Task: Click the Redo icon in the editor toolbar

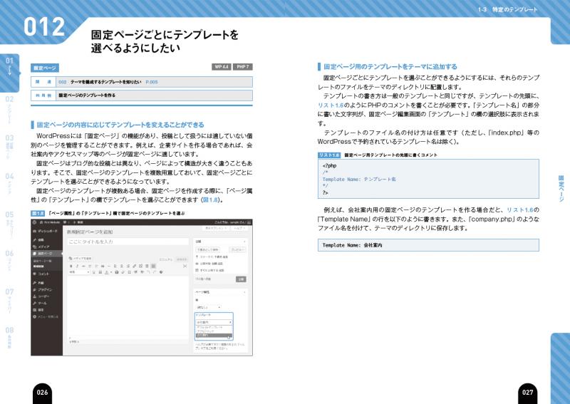Action: [155, 272]
